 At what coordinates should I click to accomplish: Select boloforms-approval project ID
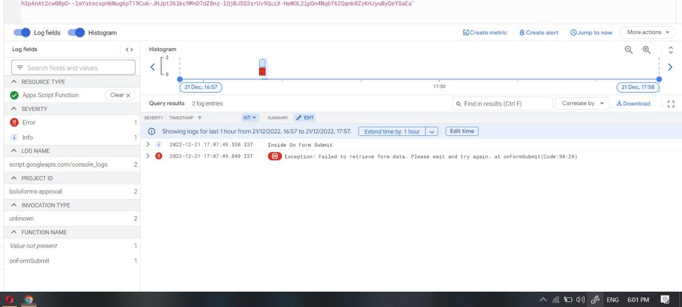[x=36, y=192]
